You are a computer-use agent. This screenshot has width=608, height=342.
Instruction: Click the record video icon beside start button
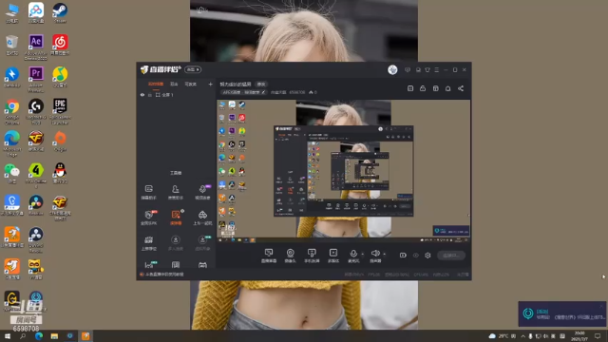click(x=403, y=256)
